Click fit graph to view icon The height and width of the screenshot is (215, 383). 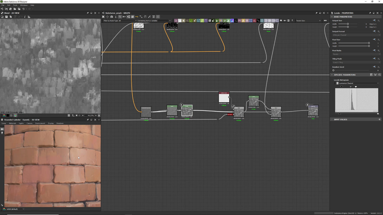click(103, 17)
